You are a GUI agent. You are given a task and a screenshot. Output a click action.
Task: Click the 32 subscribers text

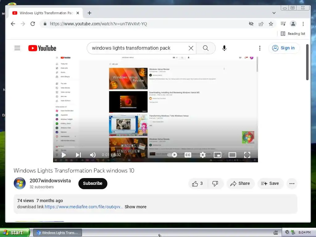42,187
